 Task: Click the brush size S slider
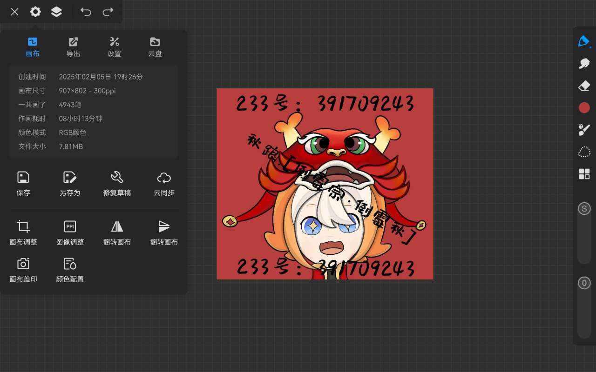tap(584, 208)
